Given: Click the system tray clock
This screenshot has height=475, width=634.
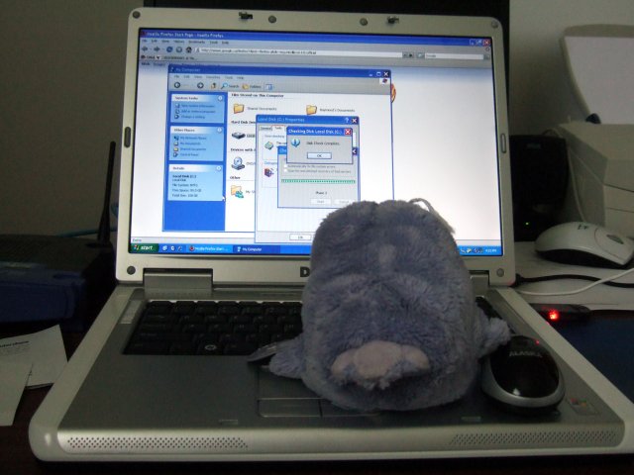Looking at the screenshot, I should 491,250.
